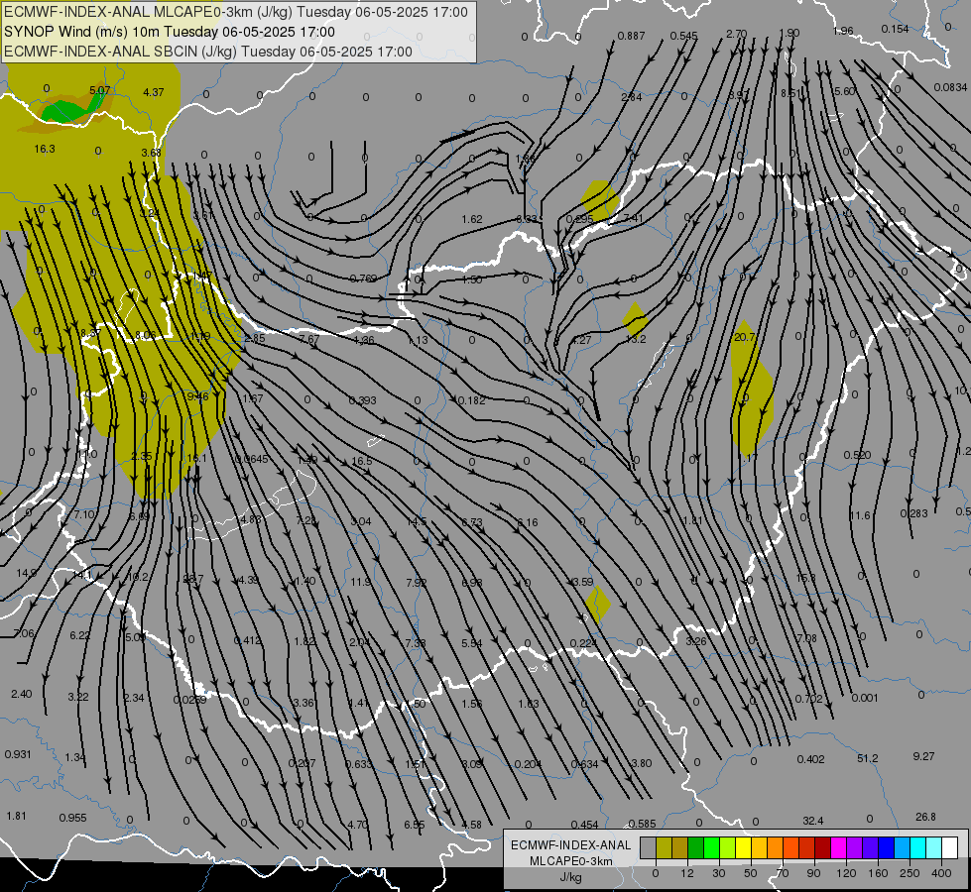Click the map value 0.0834
The image size is (971, 892).
pyautogui.click(x=950, y=87)
